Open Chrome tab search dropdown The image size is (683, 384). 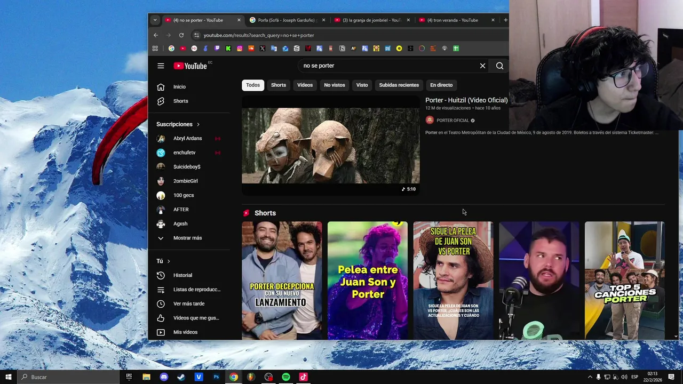pos(155,20)
